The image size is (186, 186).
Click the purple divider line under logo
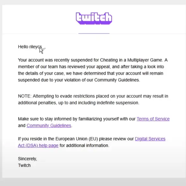pyautogui.click(x=94, y=34)
